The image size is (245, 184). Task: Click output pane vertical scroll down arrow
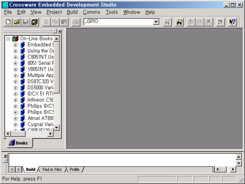click(x=238, y=163)
